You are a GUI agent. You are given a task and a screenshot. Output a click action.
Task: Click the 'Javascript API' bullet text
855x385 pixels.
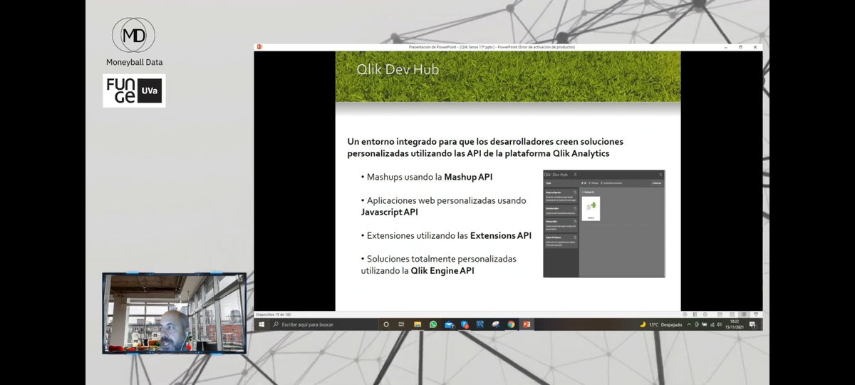tap(390, 212)
